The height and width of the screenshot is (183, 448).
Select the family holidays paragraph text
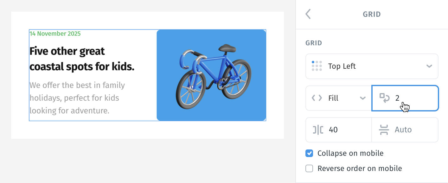click(77, 98)
